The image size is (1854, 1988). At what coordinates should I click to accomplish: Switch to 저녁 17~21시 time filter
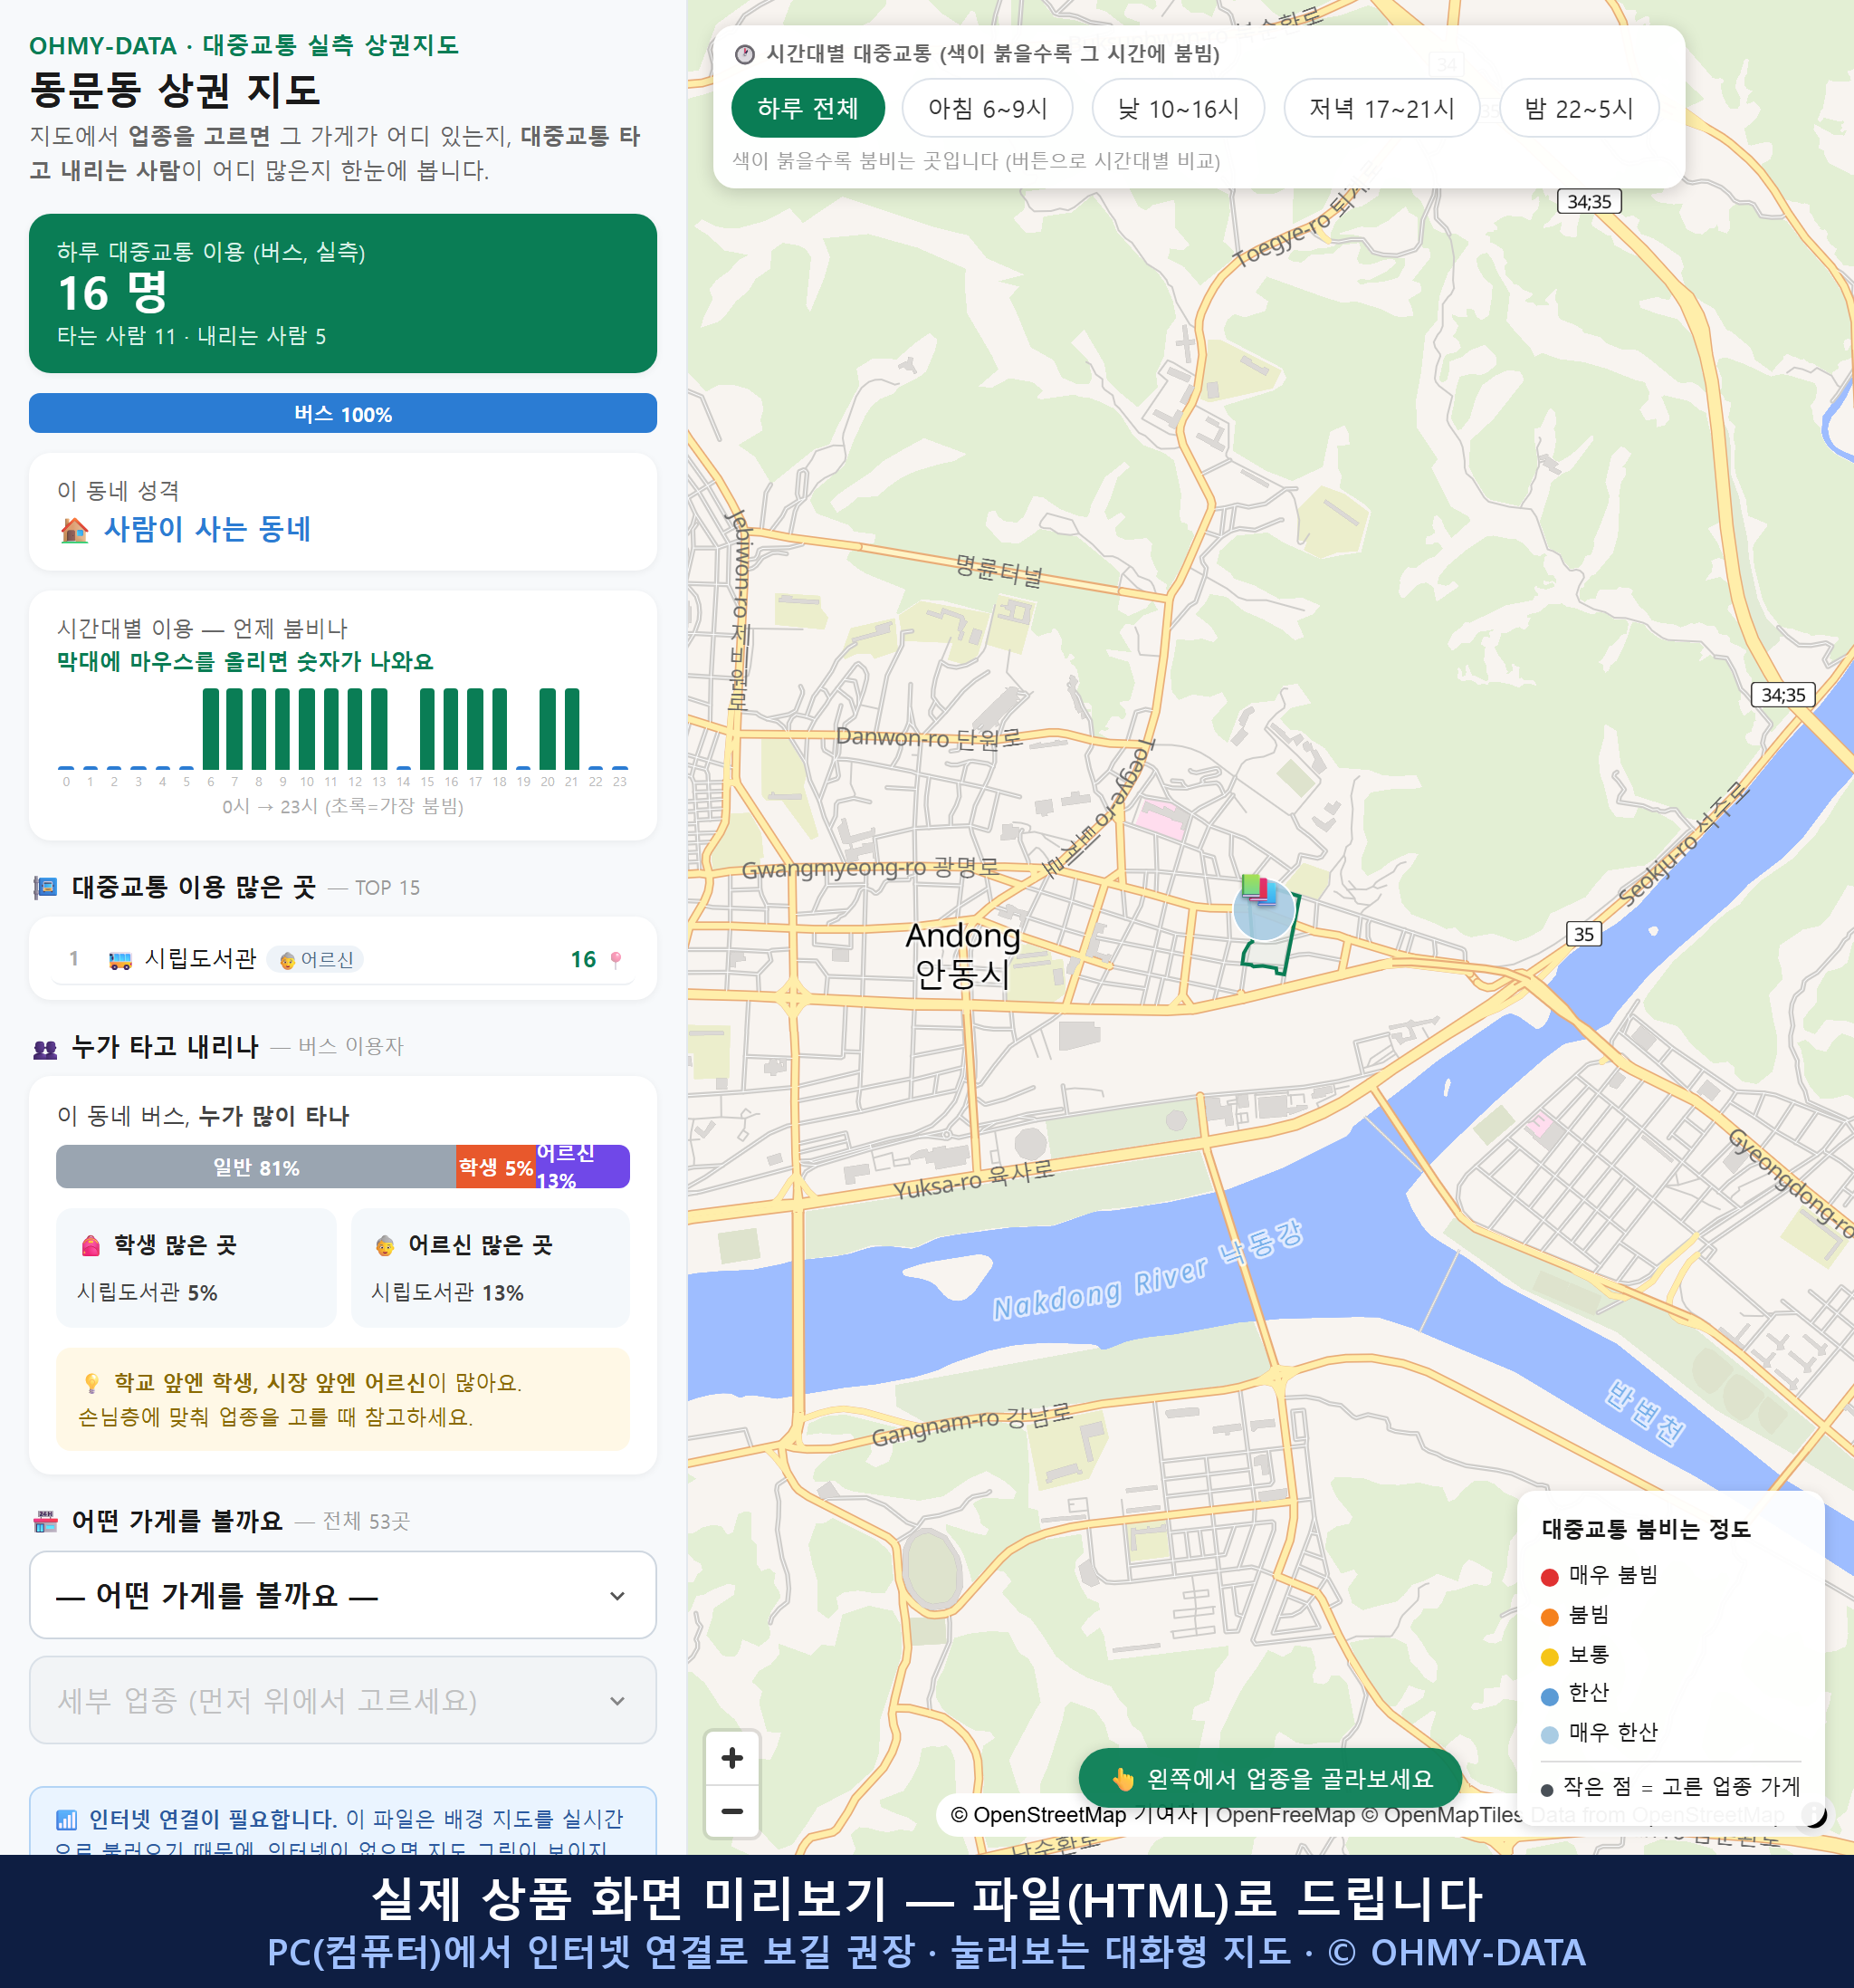1381,108
